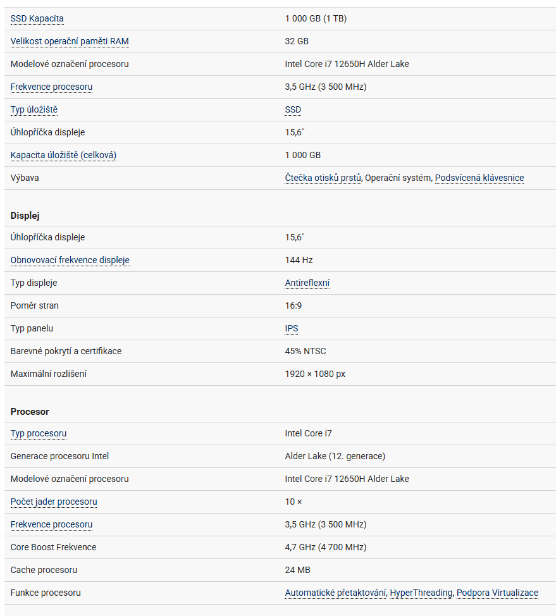The width and height of the screenshot is (556, 616).
Task: Click Frekvence procesoru link in Procesor section
Action: coord(51,524)
